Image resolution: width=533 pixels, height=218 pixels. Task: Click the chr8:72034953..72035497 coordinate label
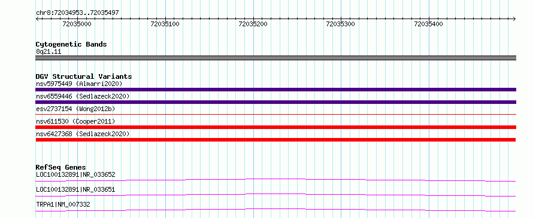click(x=77, y=13)
